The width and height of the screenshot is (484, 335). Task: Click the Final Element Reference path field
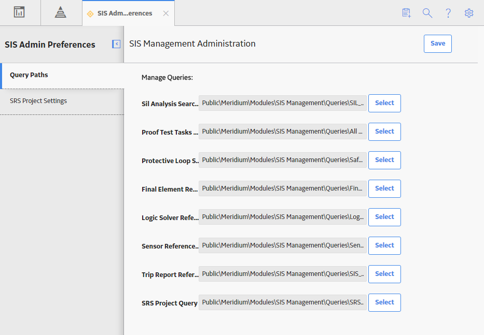pos(283,188)
